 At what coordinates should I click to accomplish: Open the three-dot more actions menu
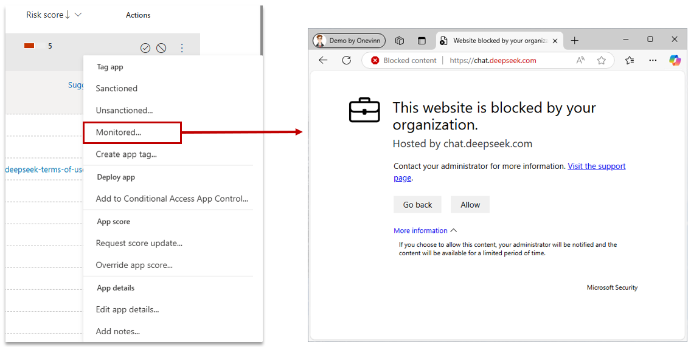tap(182, 48)
